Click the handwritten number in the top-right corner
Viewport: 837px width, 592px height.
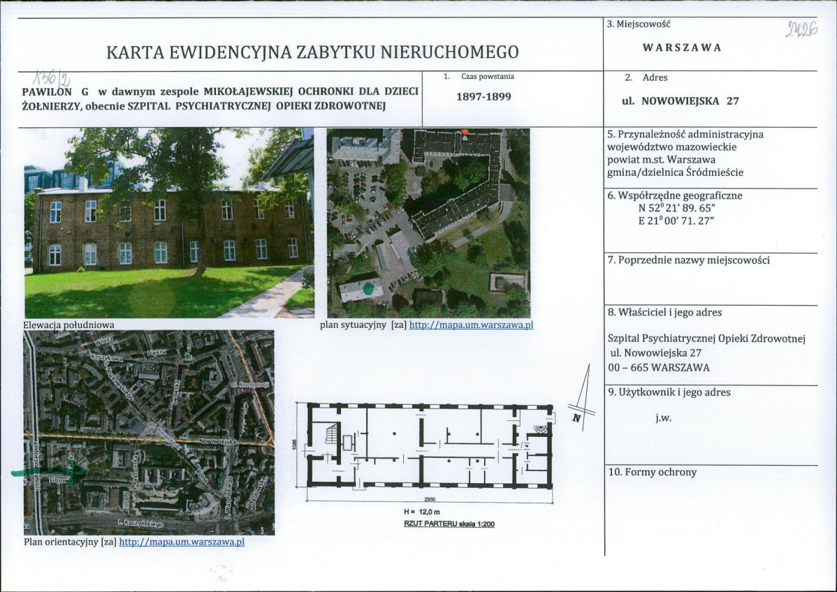(801, 29)
